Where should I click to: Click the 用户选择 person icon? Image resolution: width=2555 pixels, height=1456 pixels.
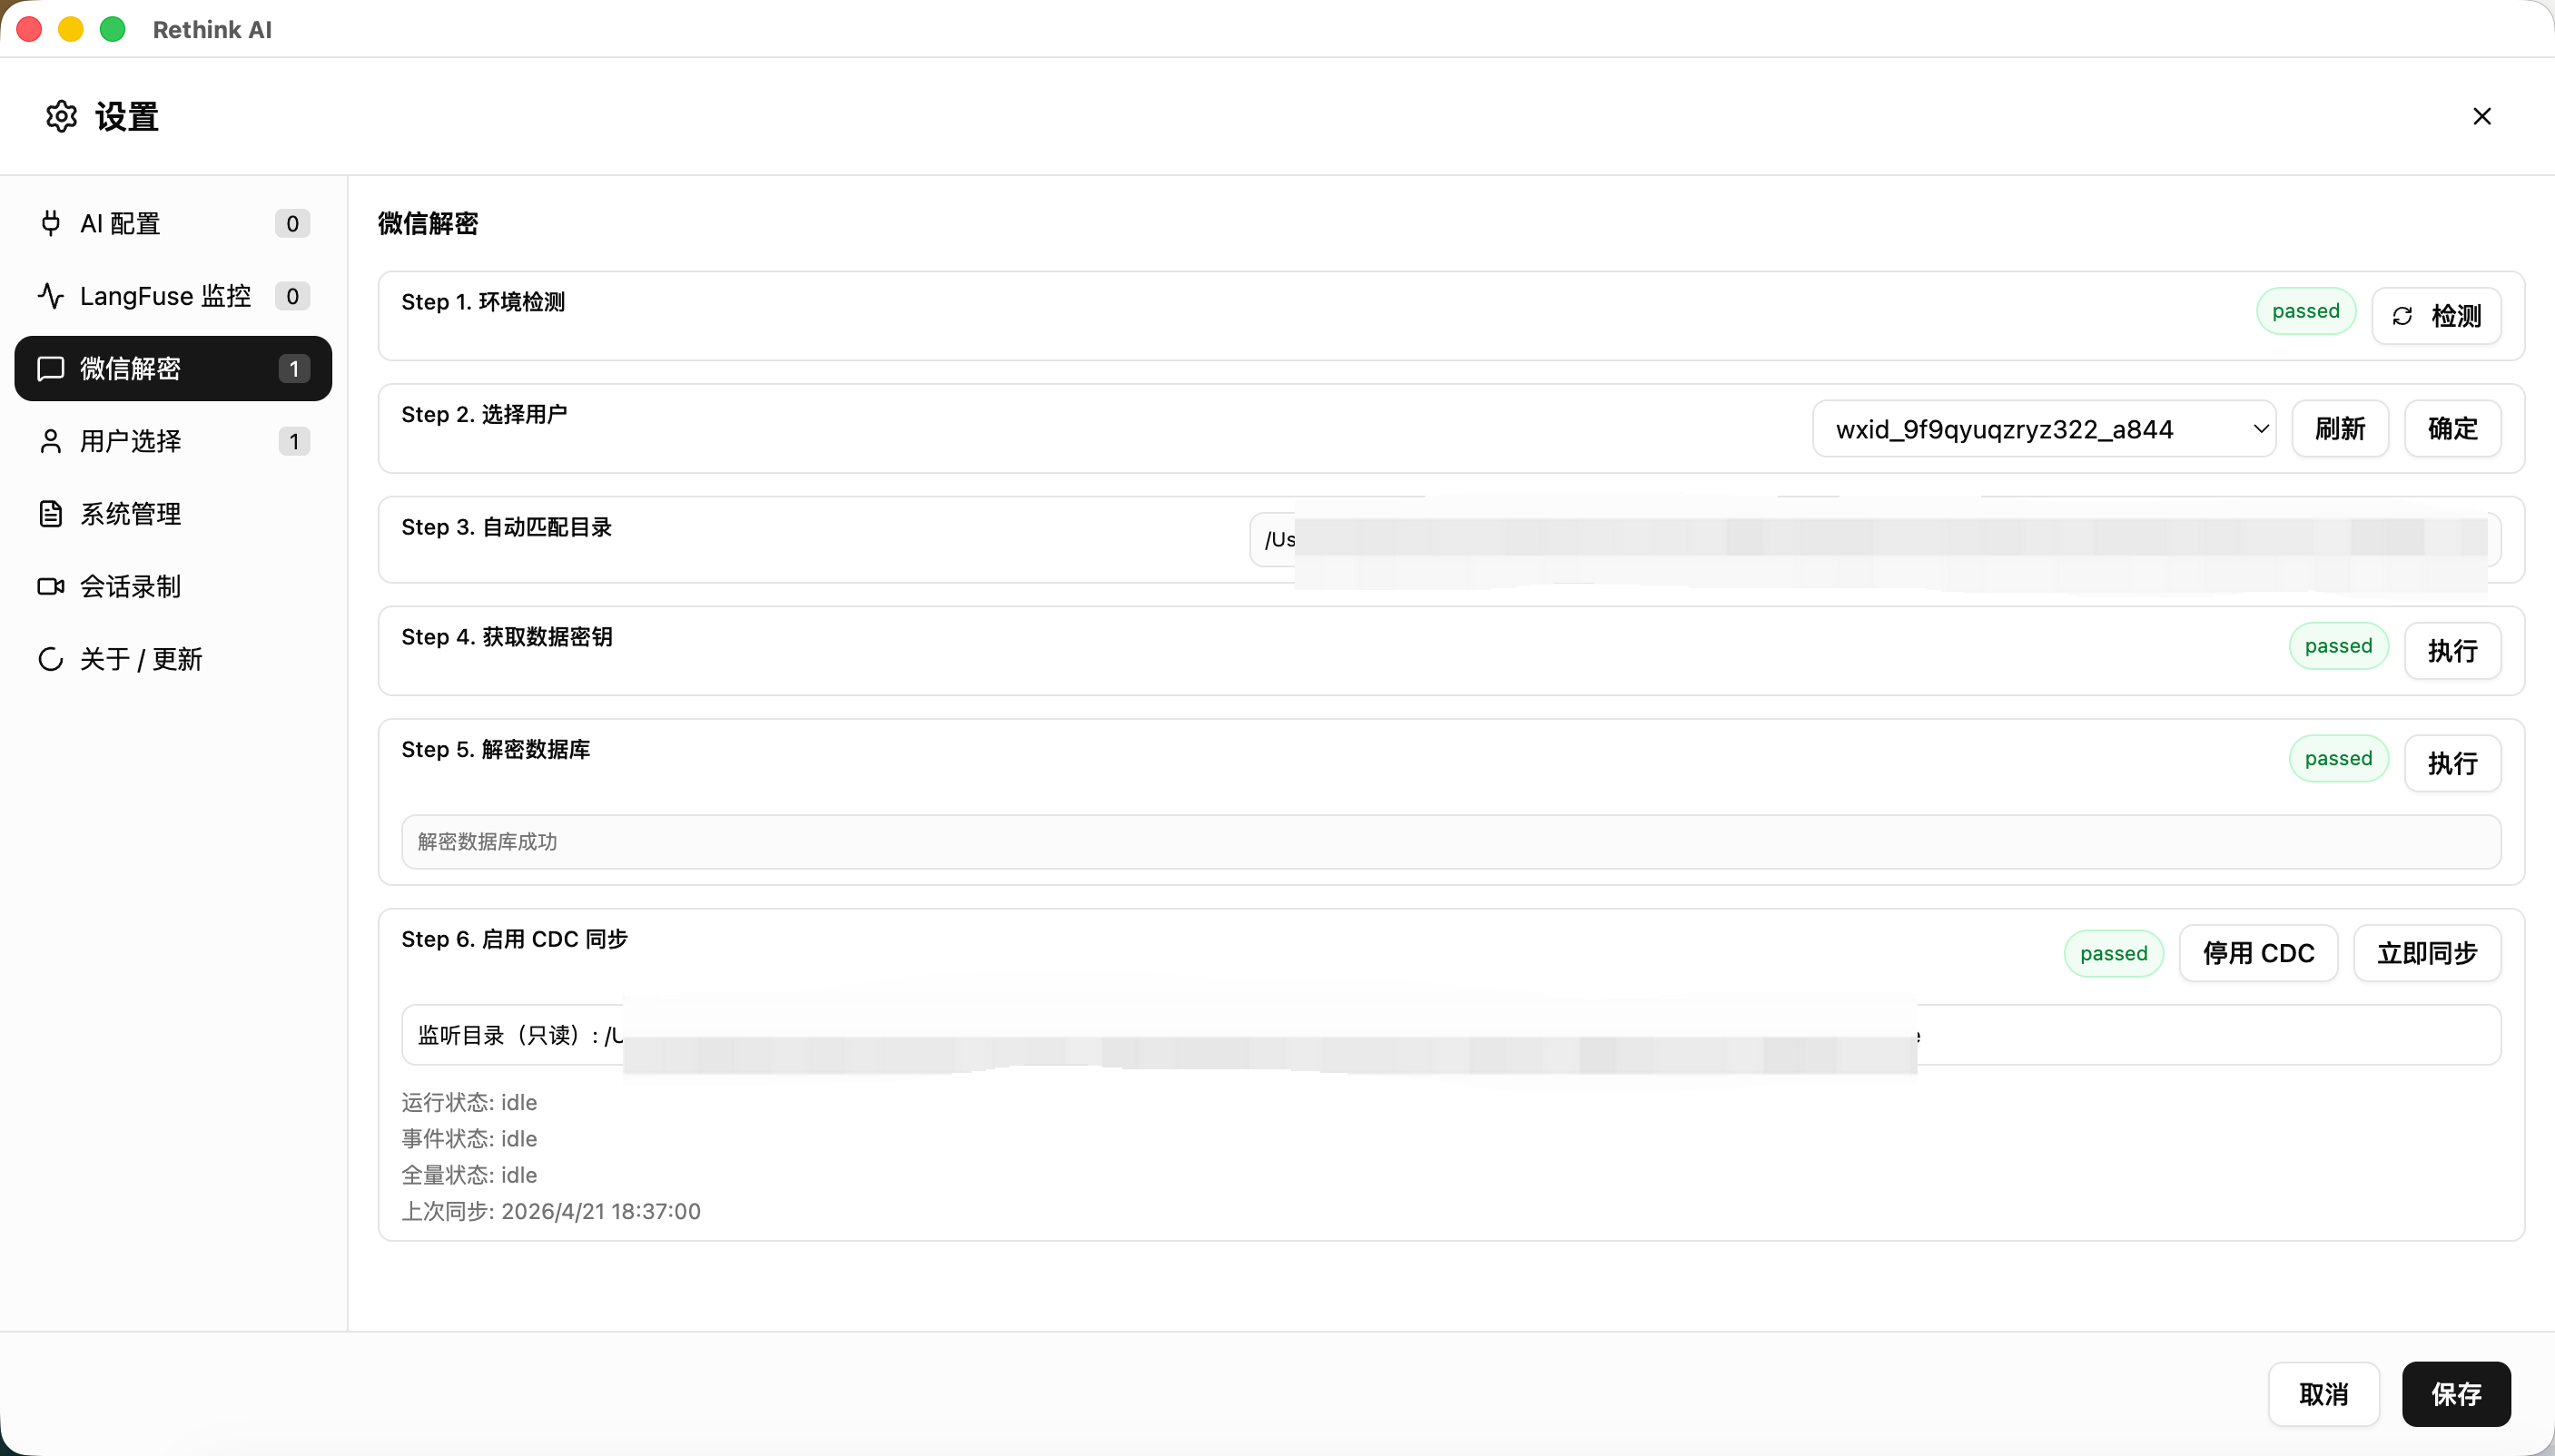pyautogui.click(x=50, y=441)
